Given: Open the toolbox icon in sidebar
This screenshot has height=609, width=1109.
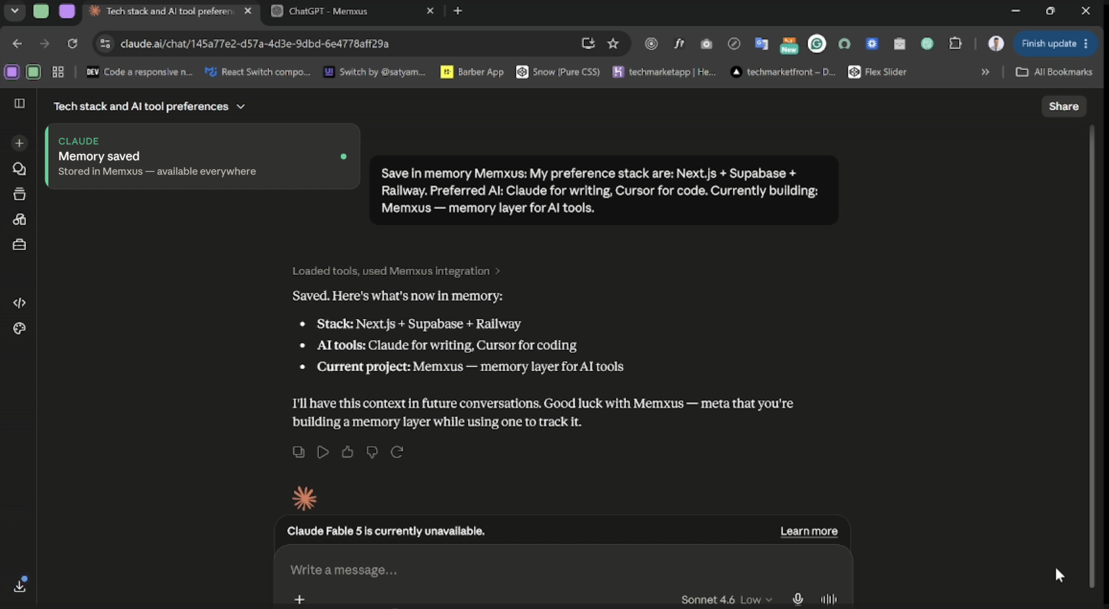Looking at the screenshot, I should [x=20, y=245].
